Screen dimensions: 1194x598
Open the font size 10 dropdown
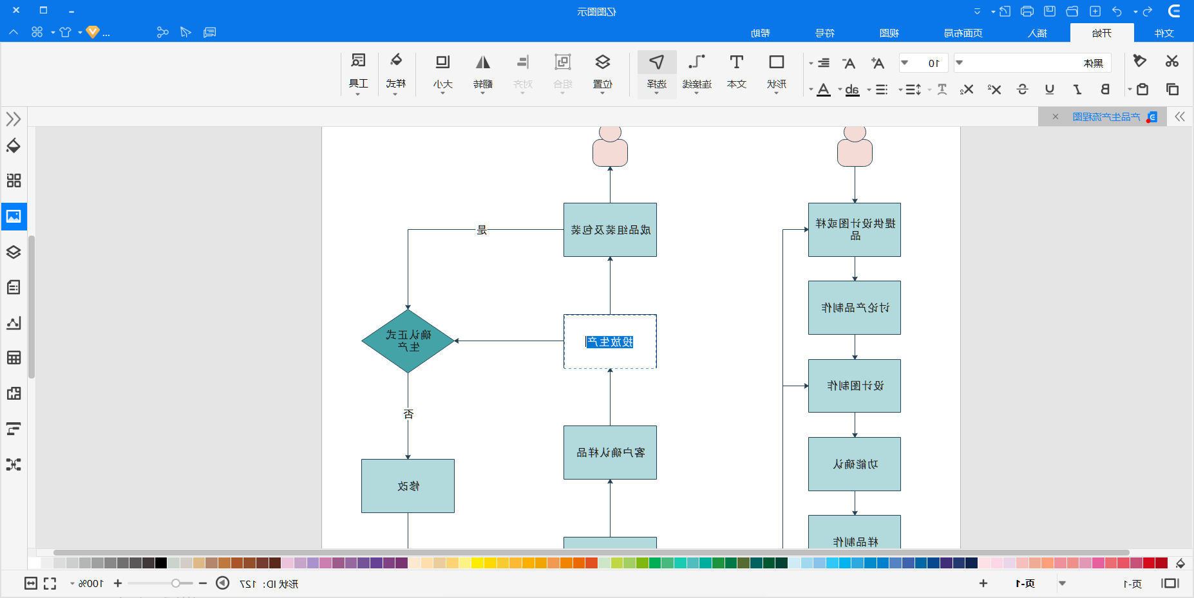[904, 63]
